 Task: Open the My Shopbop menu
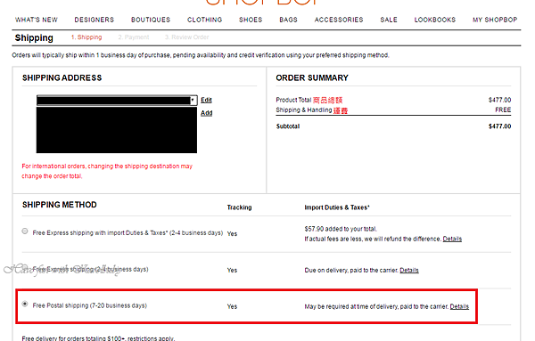click(495, 20)
